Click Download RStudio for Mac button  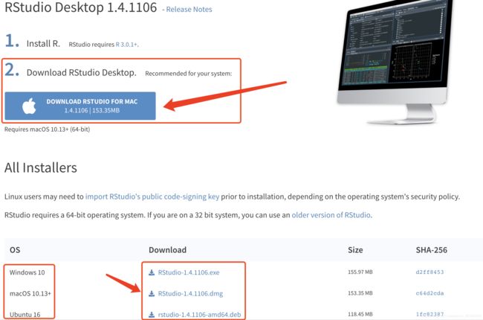click(x=80, y=106)
